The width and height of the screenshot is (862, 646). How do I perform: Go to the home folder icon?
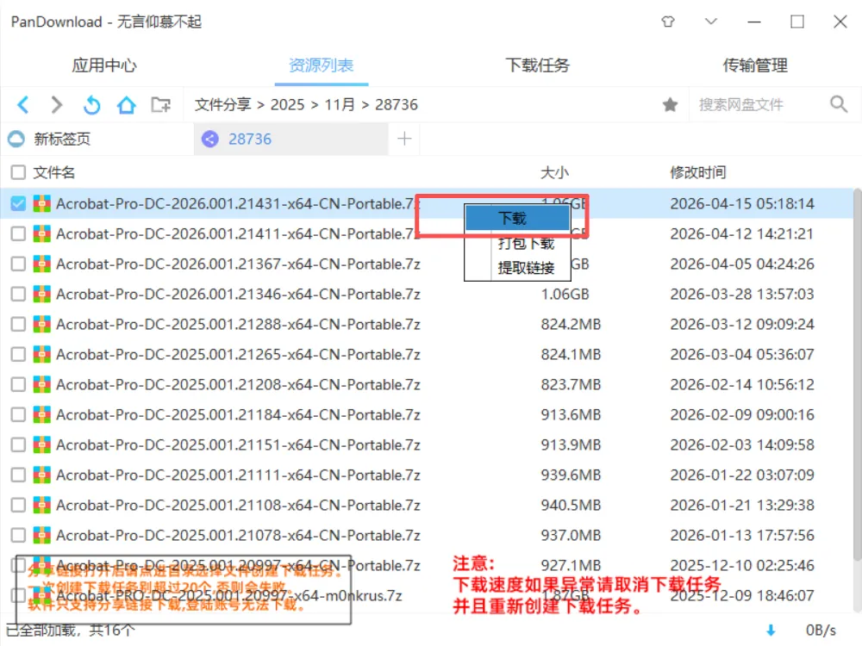(127, 104)
